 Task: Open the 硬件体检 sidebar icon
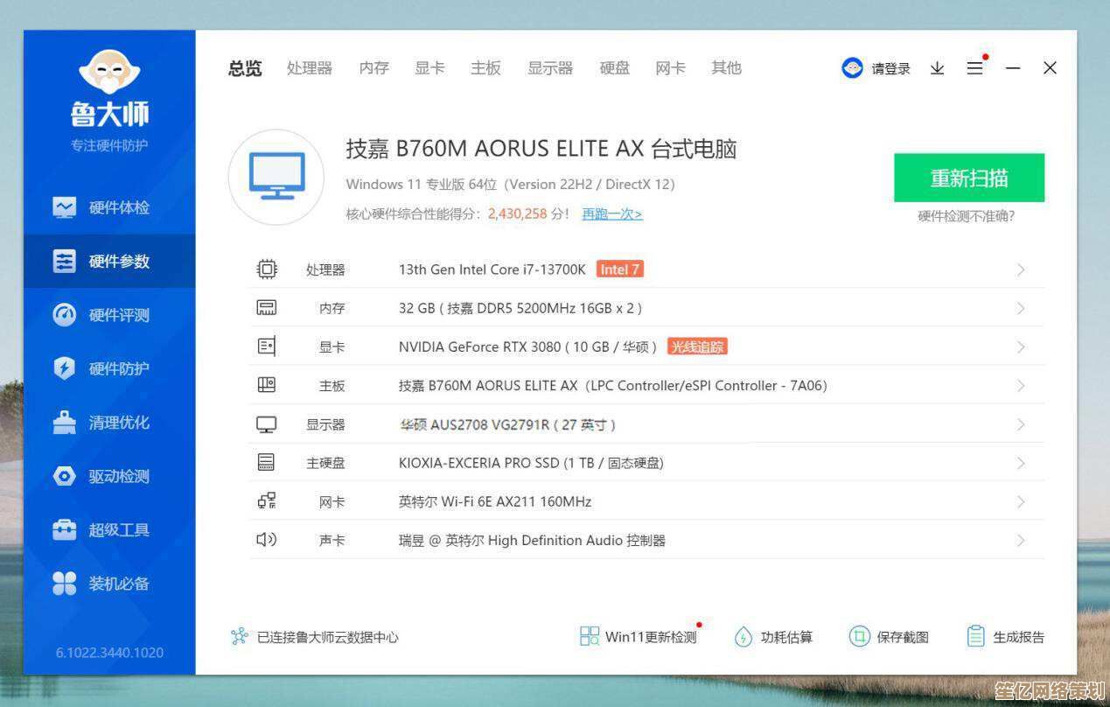tap(65, 207)
